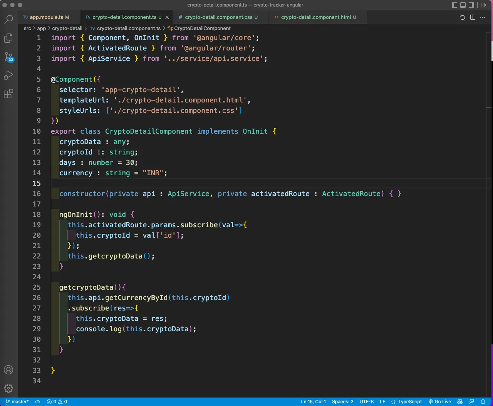Viewport: 493px width, 406px height.
Task: Click Go Live server button
Action: click(440, 402)
